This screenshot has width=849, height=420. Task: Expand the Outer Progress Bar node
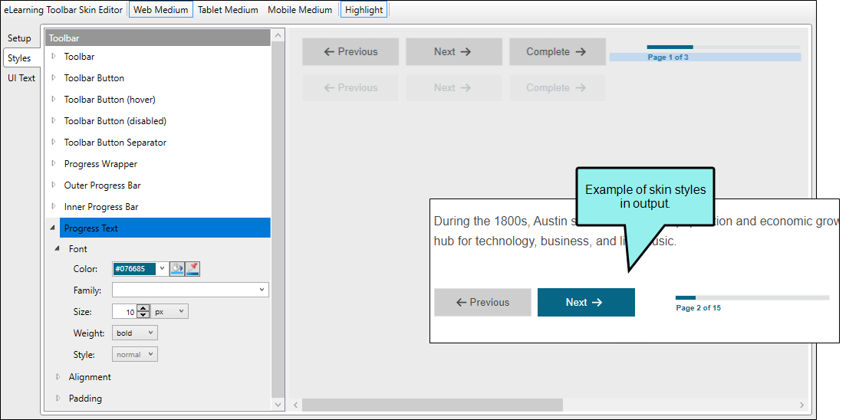54,185
